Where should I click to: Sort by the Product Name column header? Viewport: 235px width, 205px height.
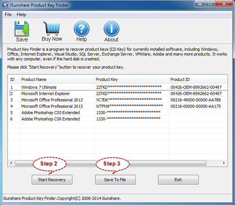[56, 79]
